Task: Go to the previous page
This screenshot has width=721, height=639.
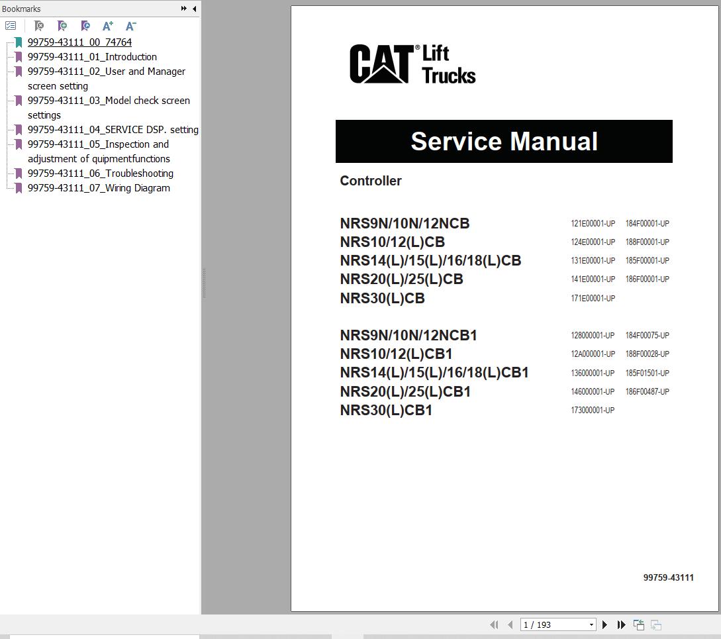Action: tap(510, 624)
